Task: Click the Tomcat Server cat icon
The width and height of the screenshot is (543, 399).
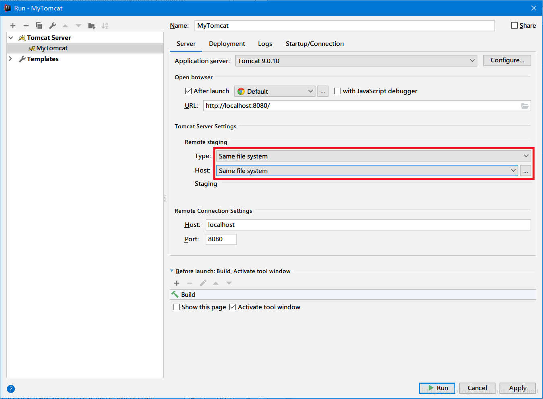Action: tap(22, 38)
